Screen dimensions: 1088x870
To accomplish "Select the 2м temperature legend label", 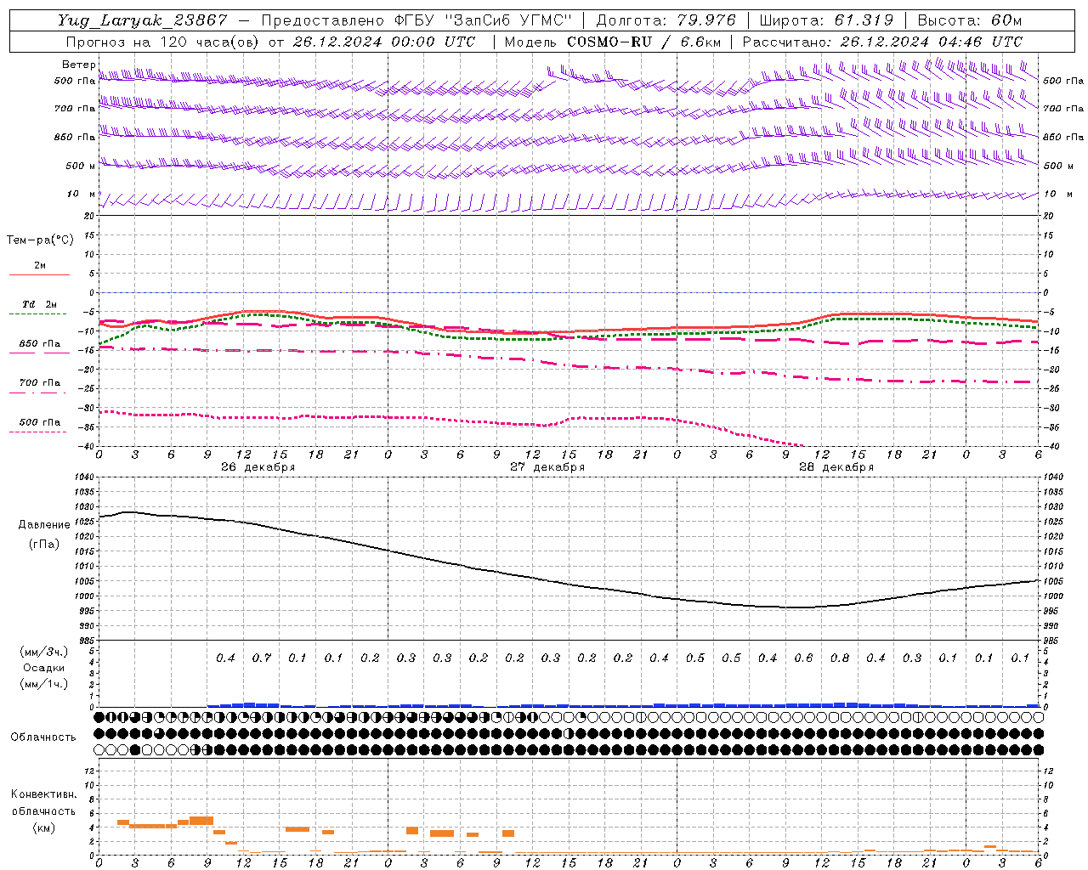I will click(40, 266).
